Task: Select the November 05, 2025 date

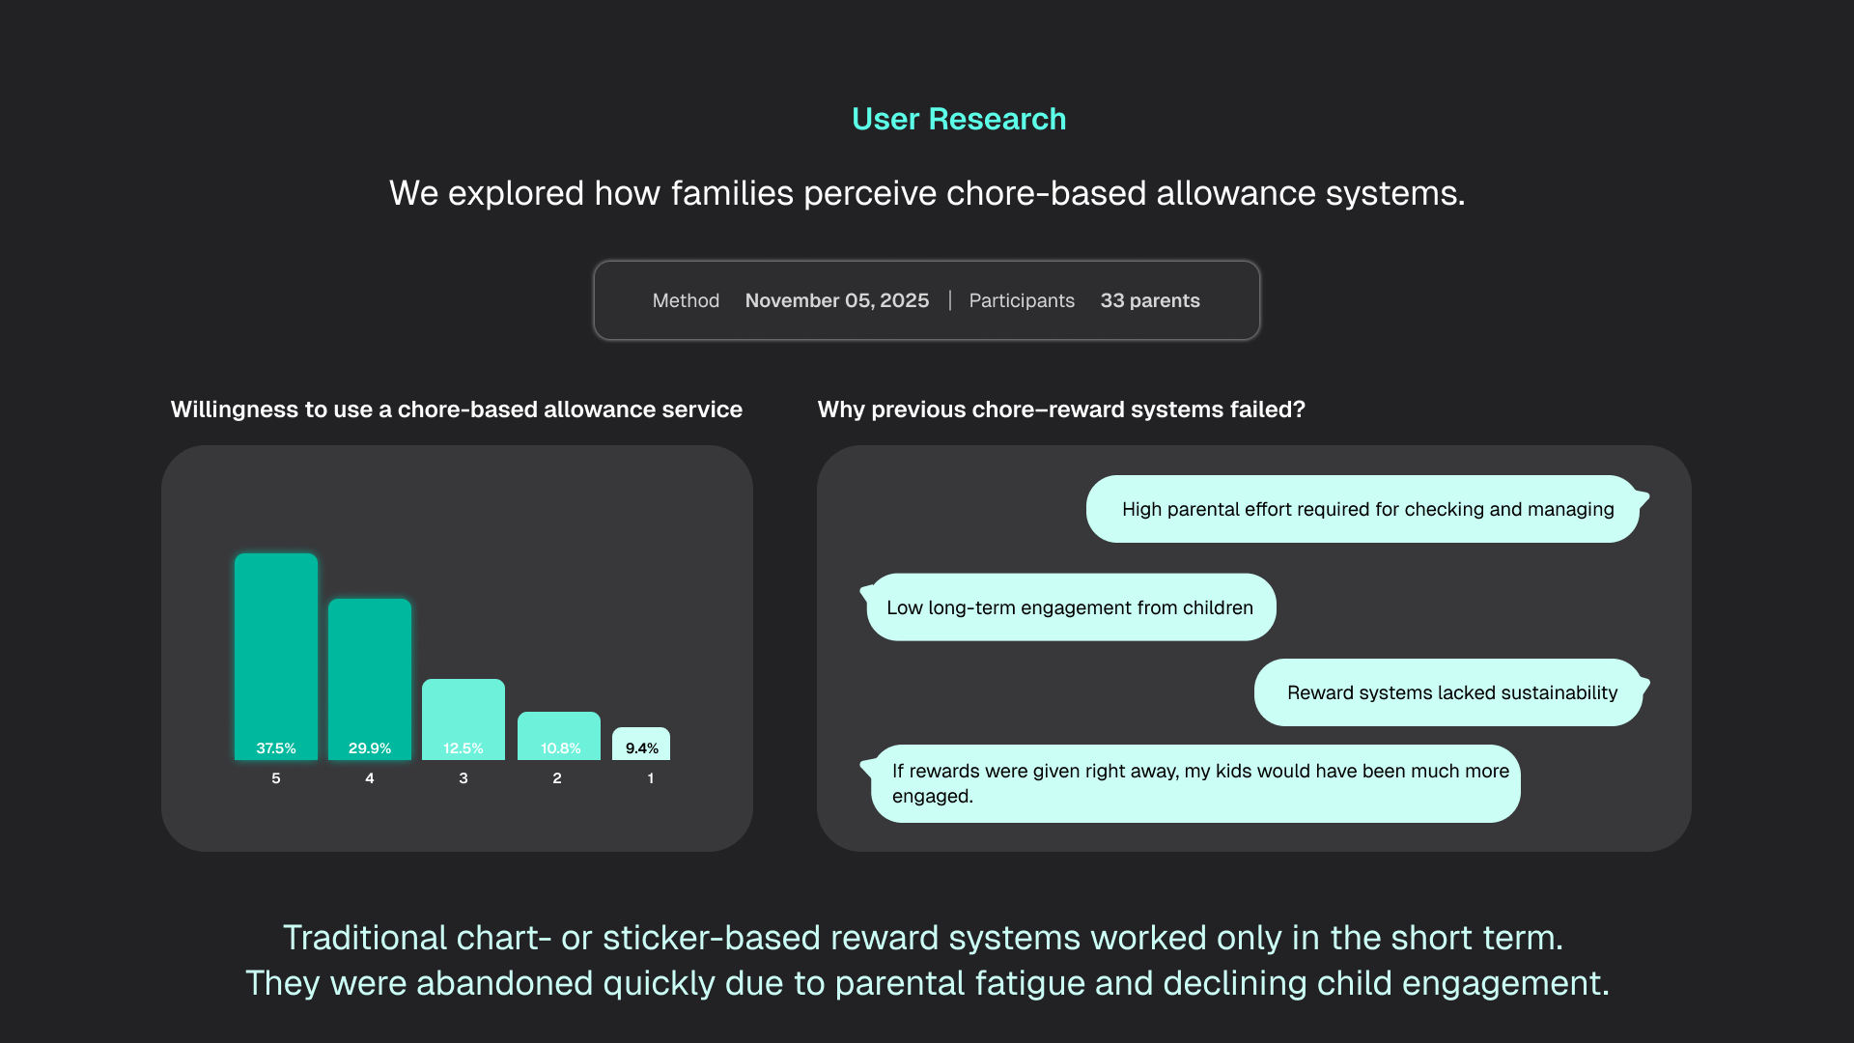Action: [836, 300]
